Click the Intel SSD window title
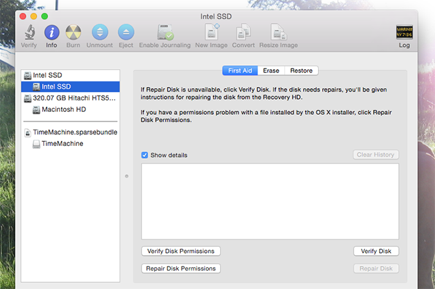 216,16
